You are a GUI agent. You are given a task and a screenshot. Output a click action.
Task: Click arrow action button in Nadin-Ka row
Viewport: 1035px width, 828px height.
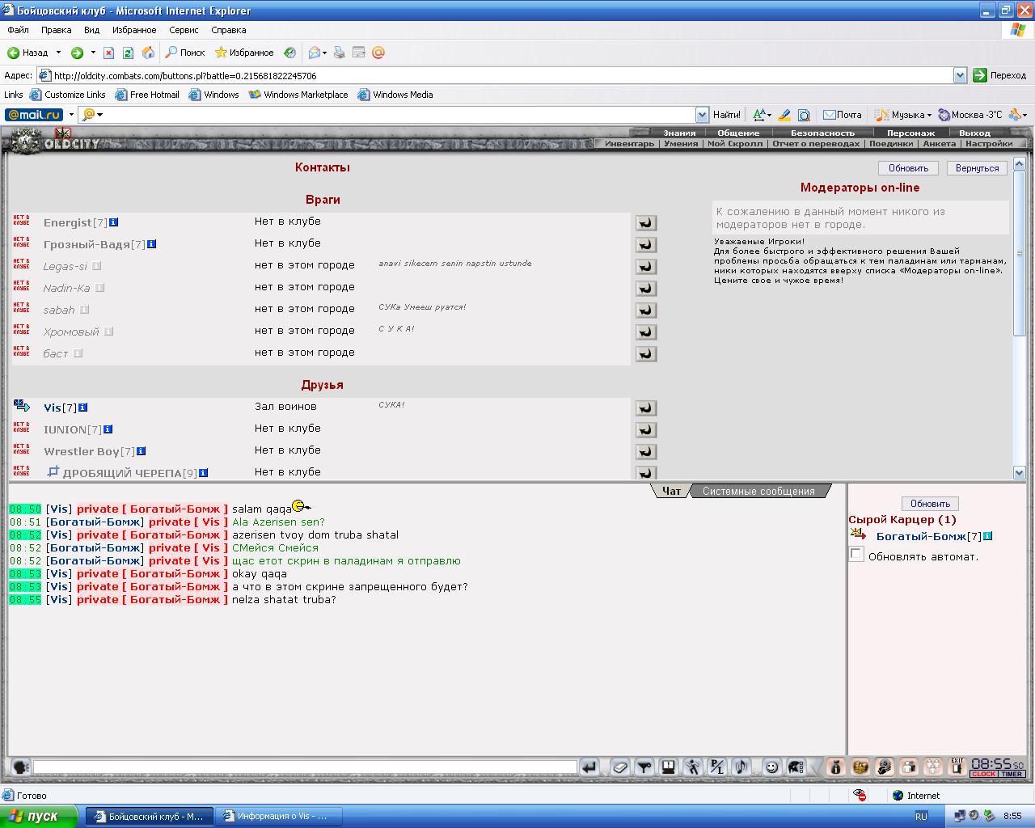(646, 289)
